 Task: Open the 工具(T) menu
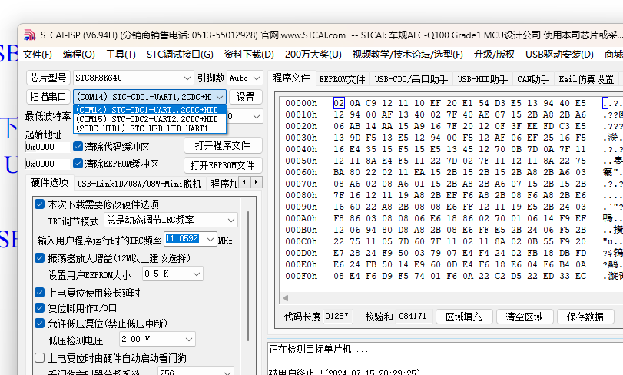pos(121,55)
